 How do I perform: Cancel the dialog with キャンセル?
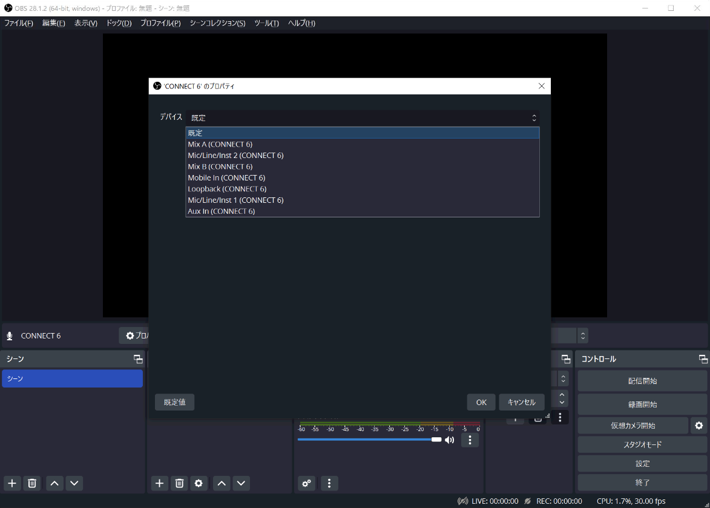[x=522, y=402]
